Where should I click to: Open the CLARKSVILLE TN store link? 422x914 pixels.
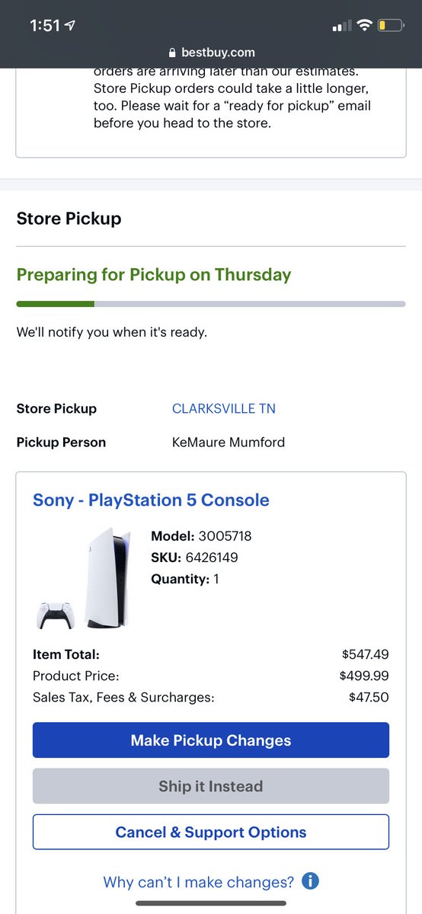click(224, 408)
